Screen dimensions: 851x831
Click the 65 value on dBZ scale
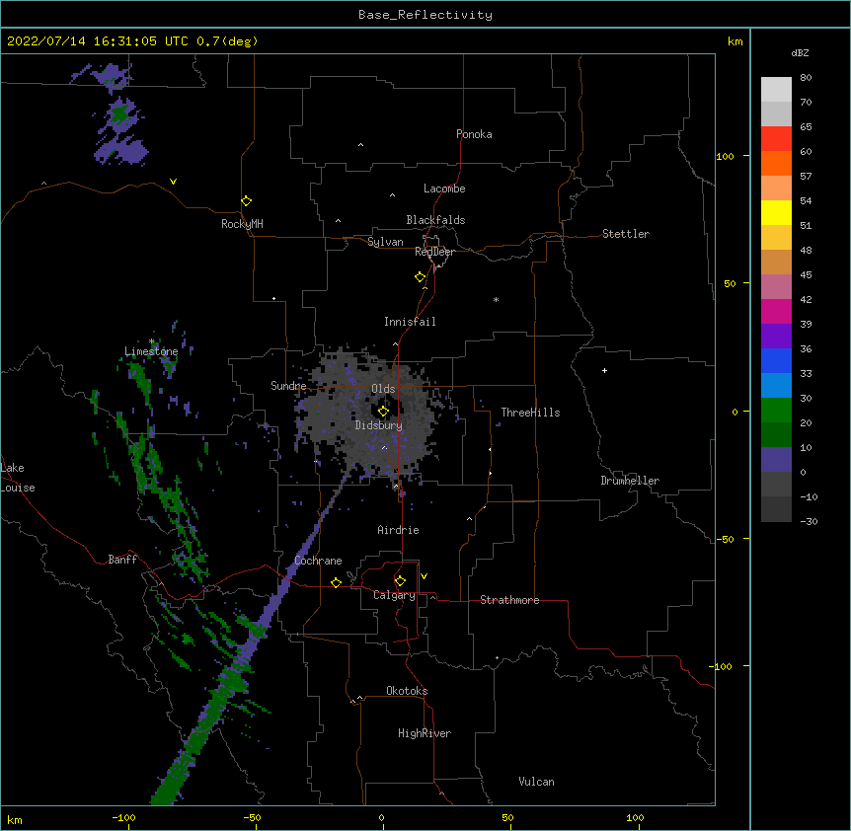806,127
